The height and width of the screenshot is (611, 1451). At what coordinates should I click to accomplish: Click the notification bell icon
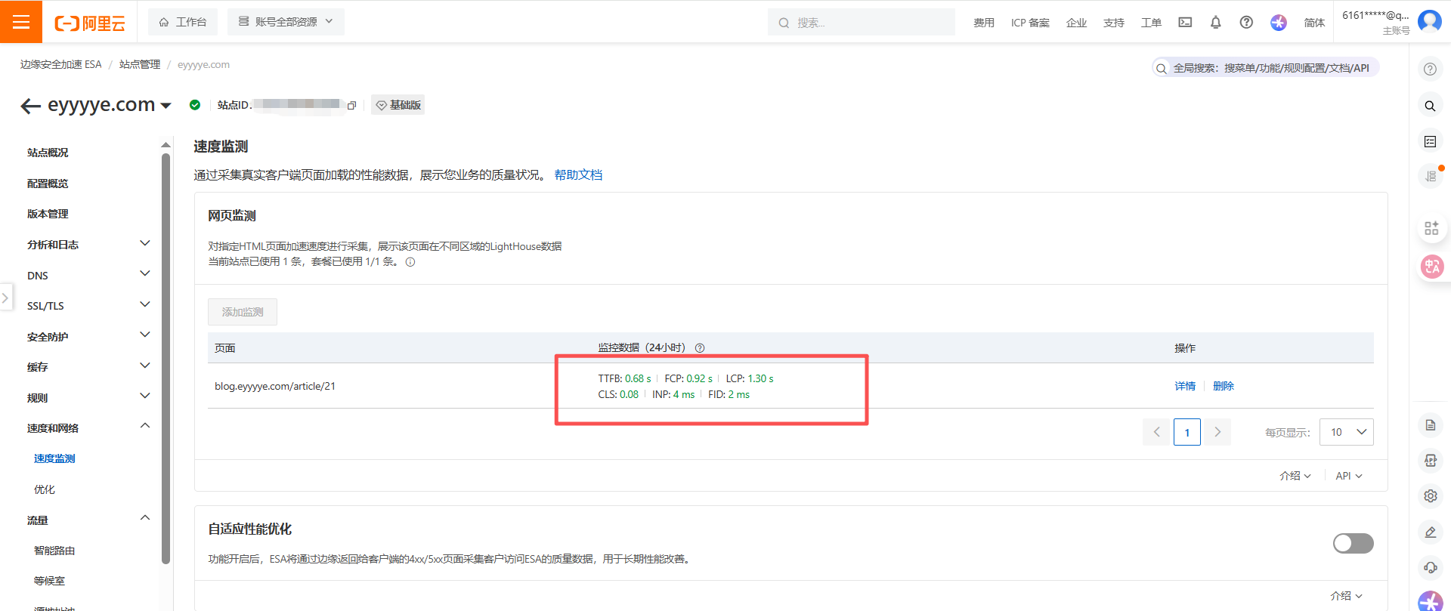pyautogui.click(x=1215, y=23)
